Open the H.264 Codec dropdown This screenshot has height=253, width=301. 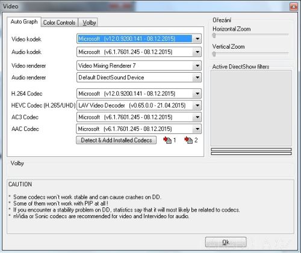coord(197,94)
